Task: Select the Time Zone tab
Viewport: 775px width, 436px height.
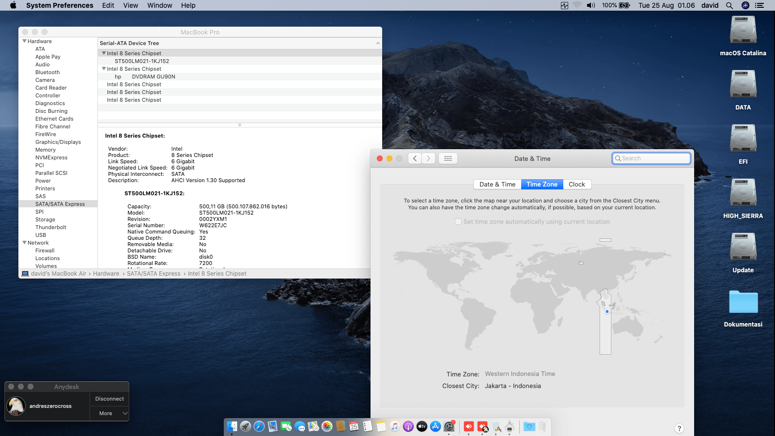Action: 542,184
